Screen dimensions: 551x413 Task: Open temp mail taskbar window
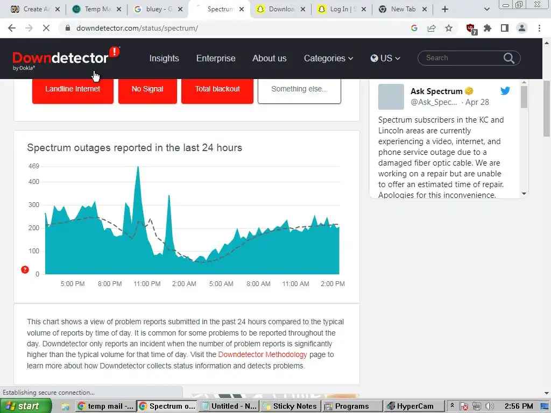(105, 407)
